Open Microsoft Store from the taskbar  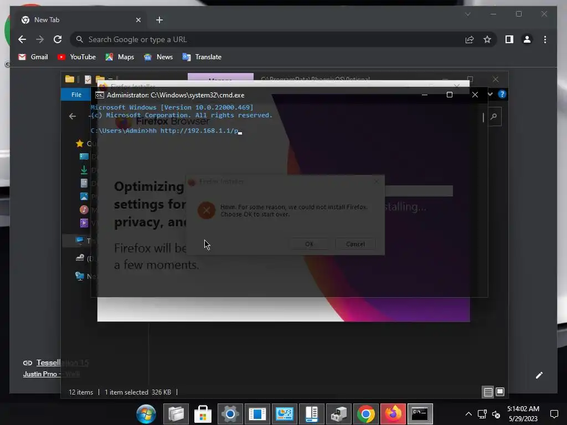(203, 414)
